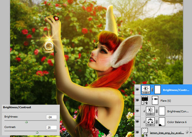Viewport: 192px width, 137px height.
Task: Click the 'Brightness:' label
Action: tap(11, 117)
